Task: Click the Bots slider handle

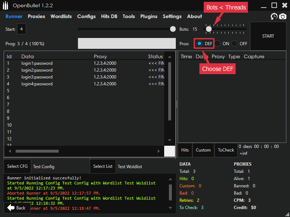Action: [209, 29]
